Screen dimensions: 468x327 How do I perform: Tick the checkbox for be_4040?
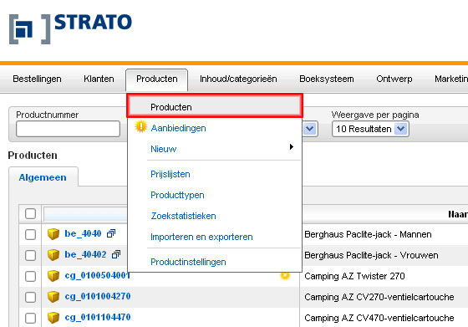point(30,234)
